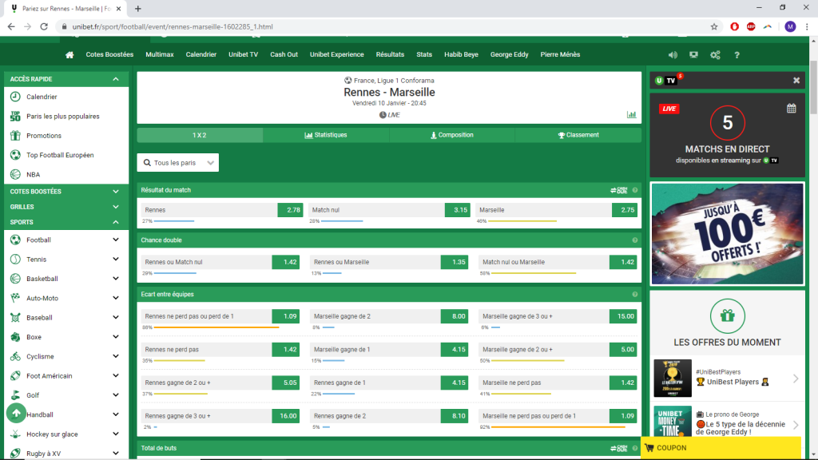The image size is (818, 460).
Task: Open Top 50 popular bets icon
Action: coord(15,116)
